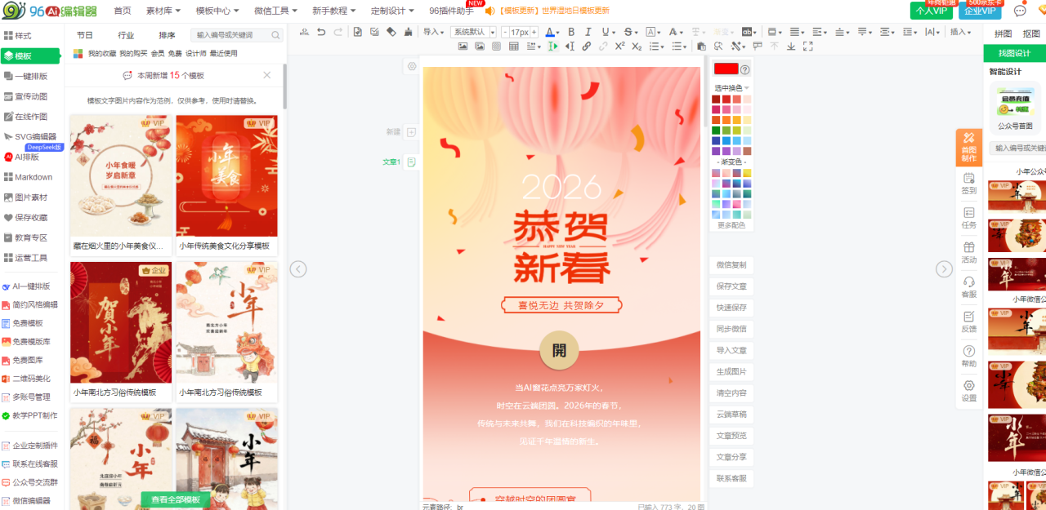Click the 保存文章 button
Screen dimensions: 1046x510
(731, 286)
